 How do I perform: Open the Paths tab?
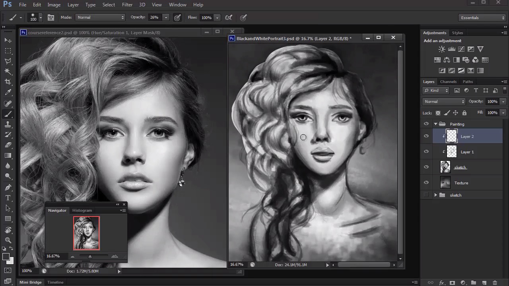pyautogui.click(x=468, y=81)
